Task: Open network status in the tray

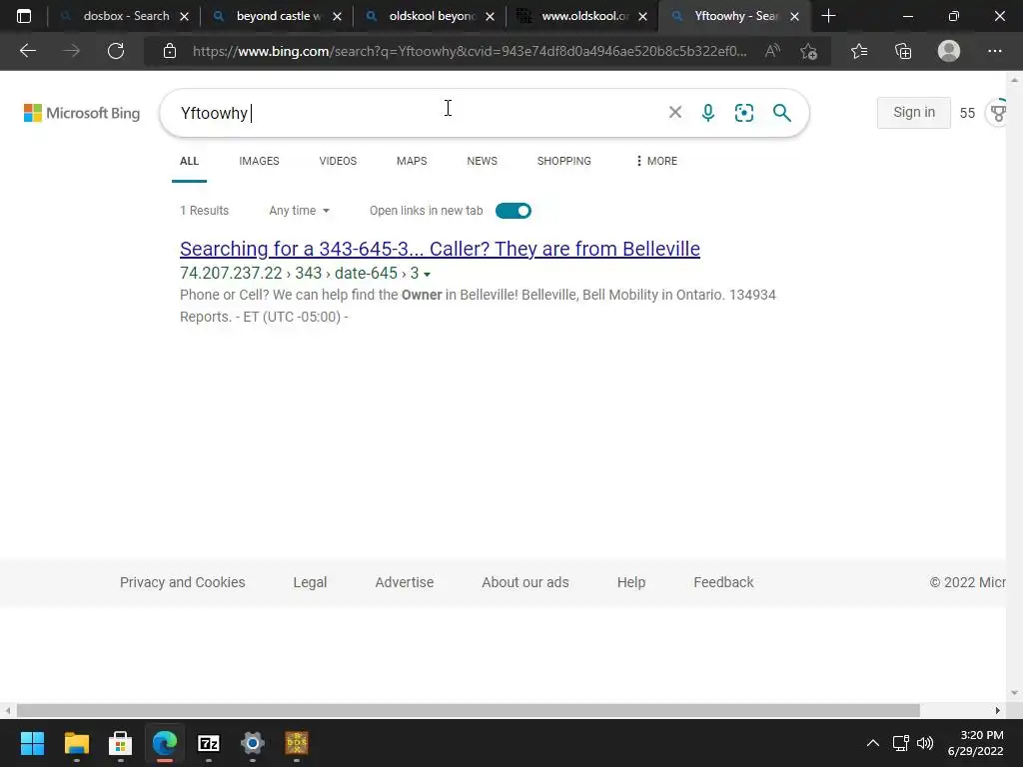Action: click(x=901, y=743)
